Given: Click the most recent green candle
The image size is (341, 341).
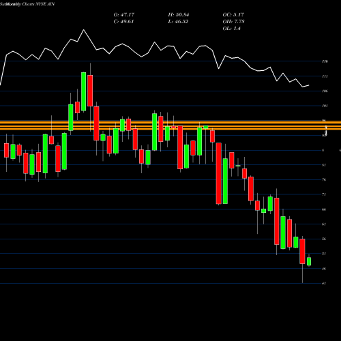Looking at the screenshot, I should (x=309, y=261).
